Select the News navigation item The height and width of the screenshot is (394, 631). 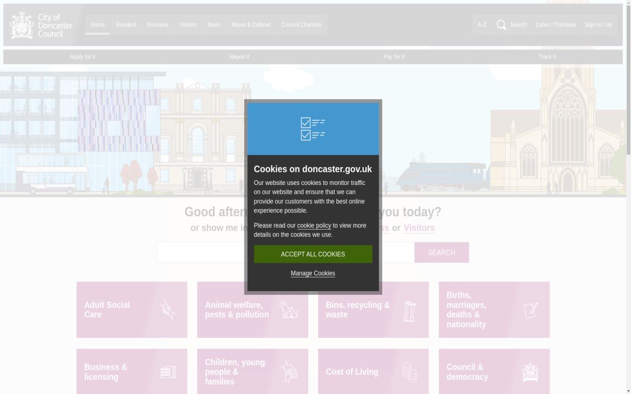213,25
